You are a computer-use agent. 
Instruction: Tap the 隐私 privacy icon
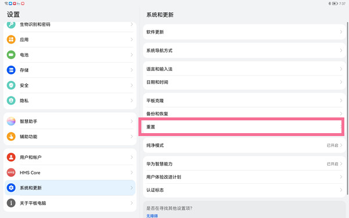pyautogui.click(x=11, y=101)
